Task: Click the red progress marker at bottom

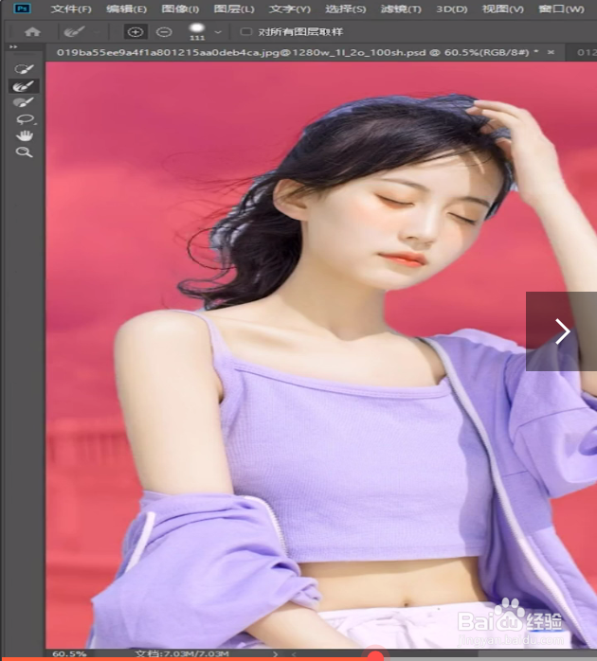Action: point(375,655)
